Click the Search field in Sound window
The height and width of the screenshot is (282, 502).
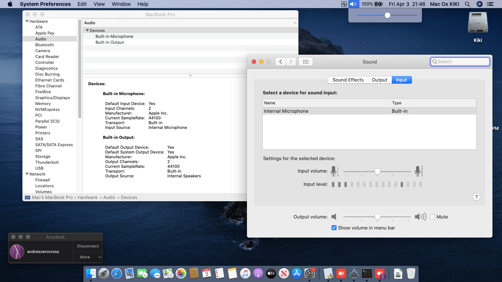pos(460,62)
